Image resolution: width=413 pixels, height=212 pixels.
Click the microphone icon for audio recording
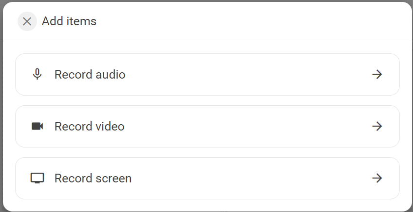click(x=37, y=74)
